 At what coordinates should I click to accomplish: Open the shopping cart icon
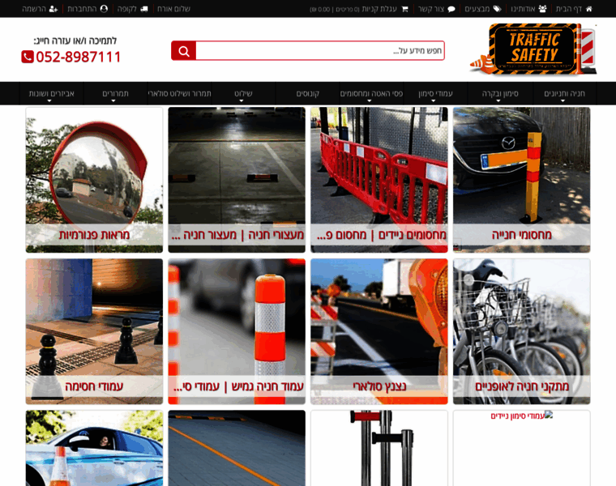(404, 9)
